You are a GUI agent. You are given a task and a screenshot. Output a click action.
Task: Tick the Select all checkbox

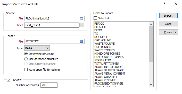(95, 18)
